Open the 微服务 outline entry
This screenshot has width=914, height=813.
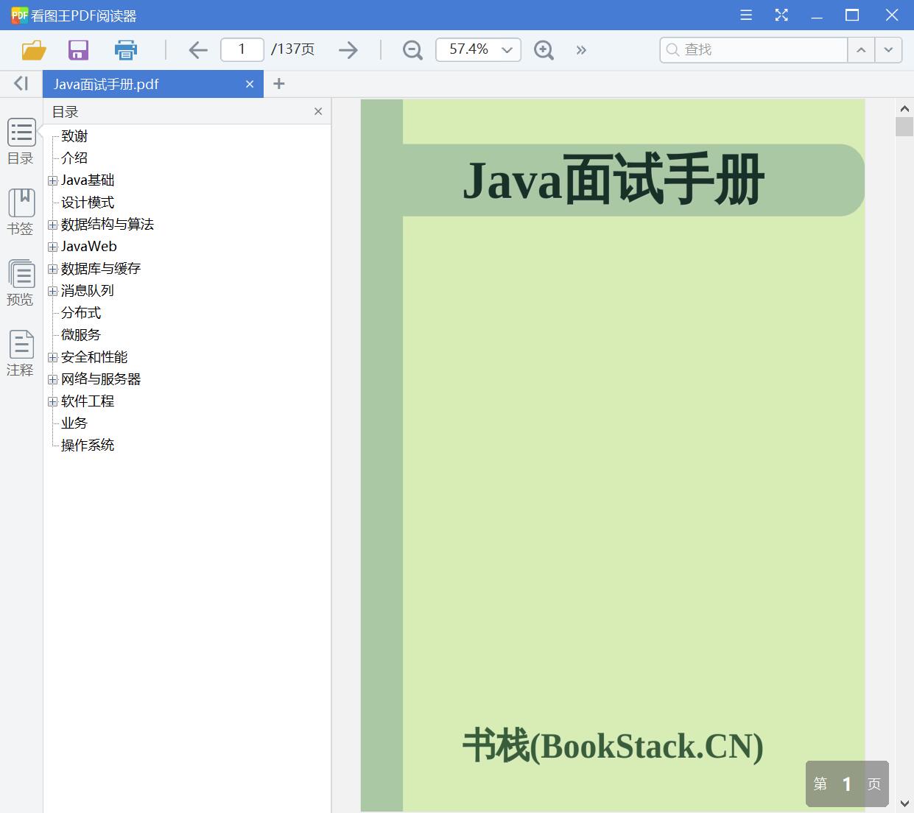81,334
